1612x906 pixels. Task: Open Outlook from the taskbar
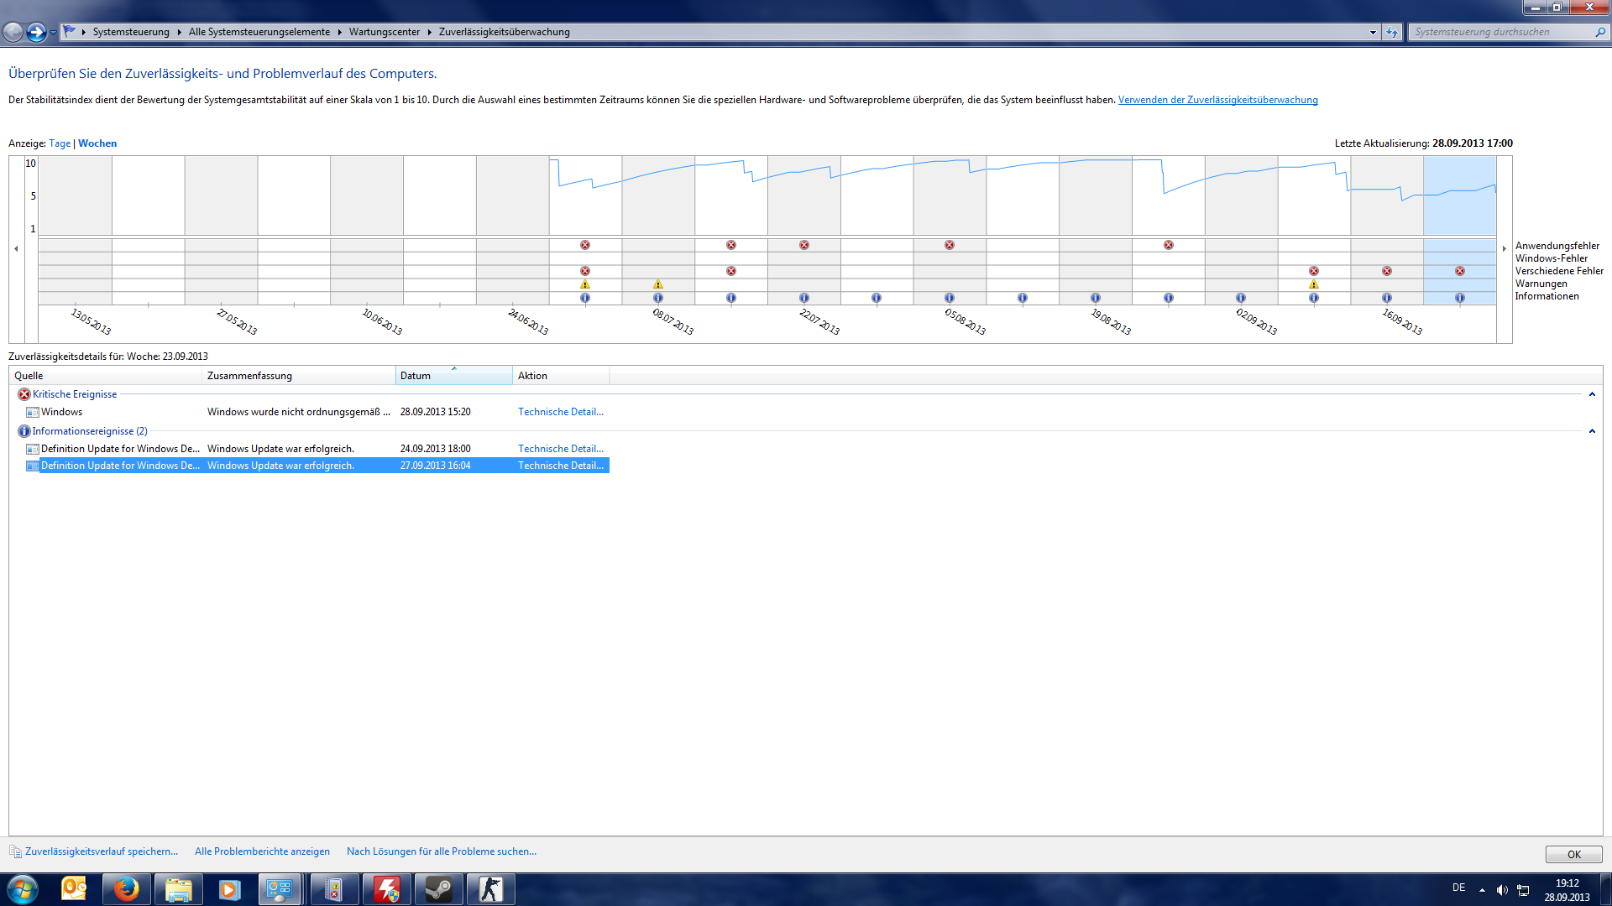(74, 889)
